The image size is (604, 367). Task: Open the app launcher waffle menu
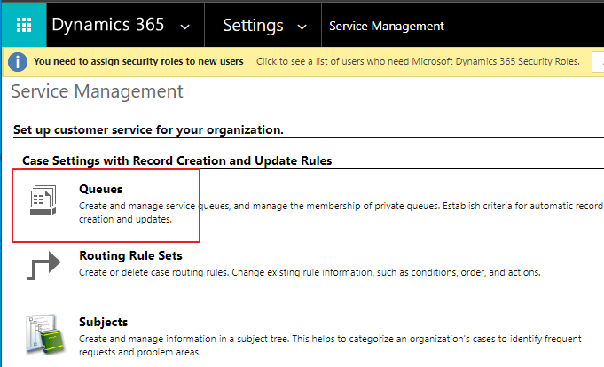point(24,26)
